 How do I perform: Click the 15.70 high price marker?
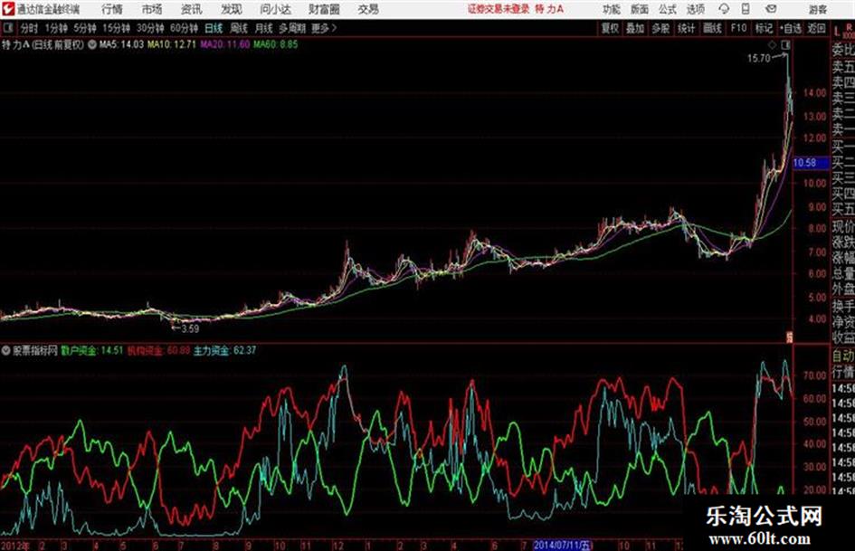point(758,58)
